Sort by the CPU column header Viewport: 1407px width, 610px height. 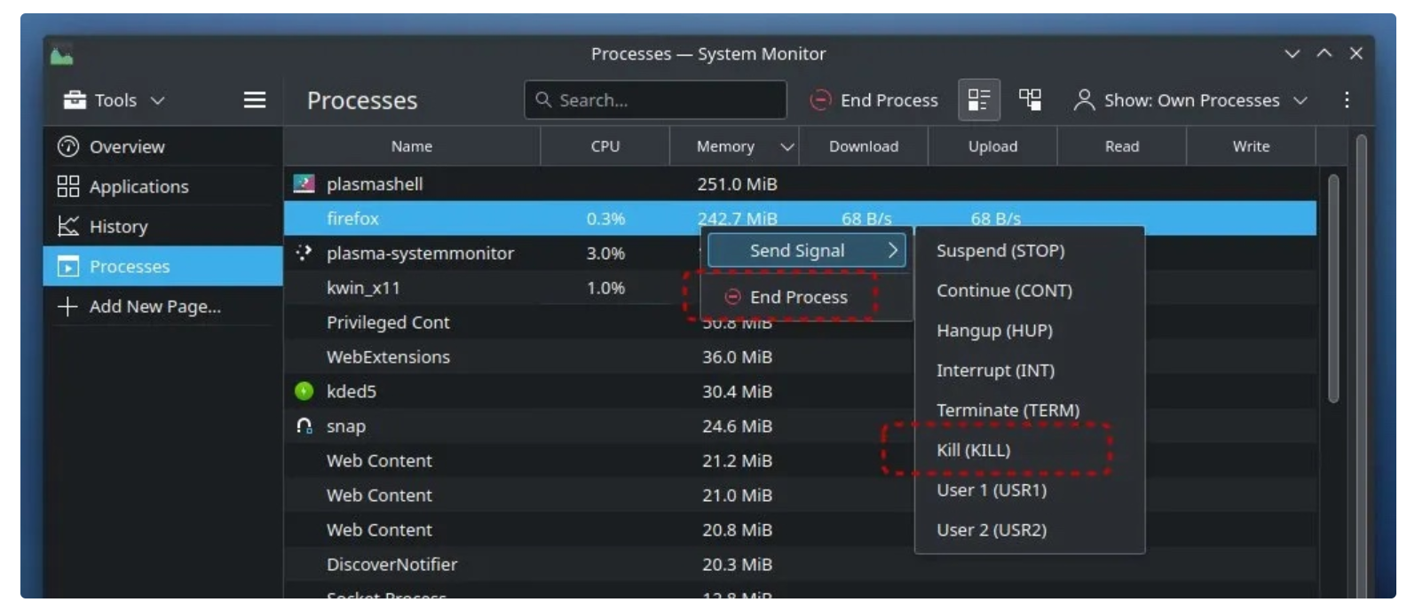click(605, 146)
